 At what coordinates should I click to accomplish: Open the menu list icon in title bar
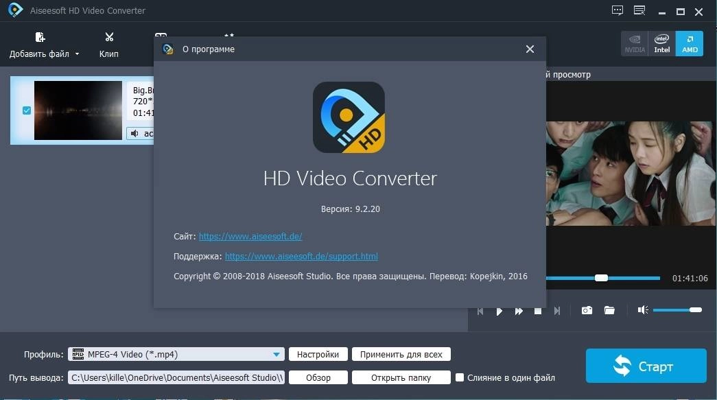(x=639, y=10)
